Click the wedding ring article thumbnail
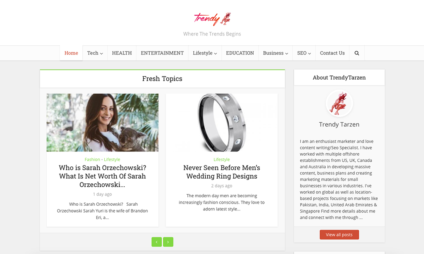Image resolution: width=424 pixels, height=254 pixels. [222, 122]
